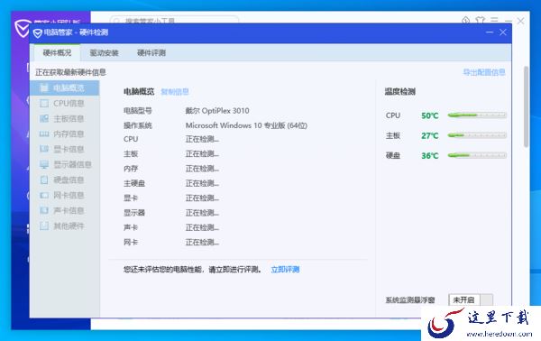This screenshot has height=341, width=541.
Task: Click the main window vertical scrollbar
Action: click(527, 107)
